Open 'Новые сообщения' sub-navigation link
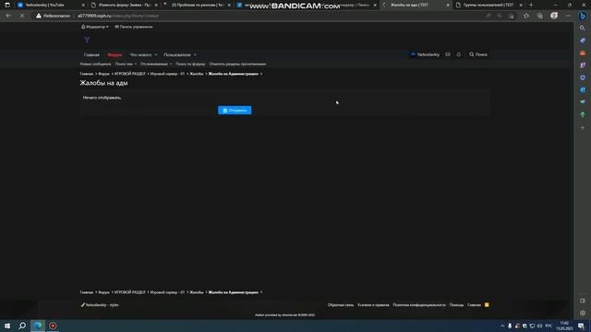This screenshot has height=332, width=591. point(95,64)
